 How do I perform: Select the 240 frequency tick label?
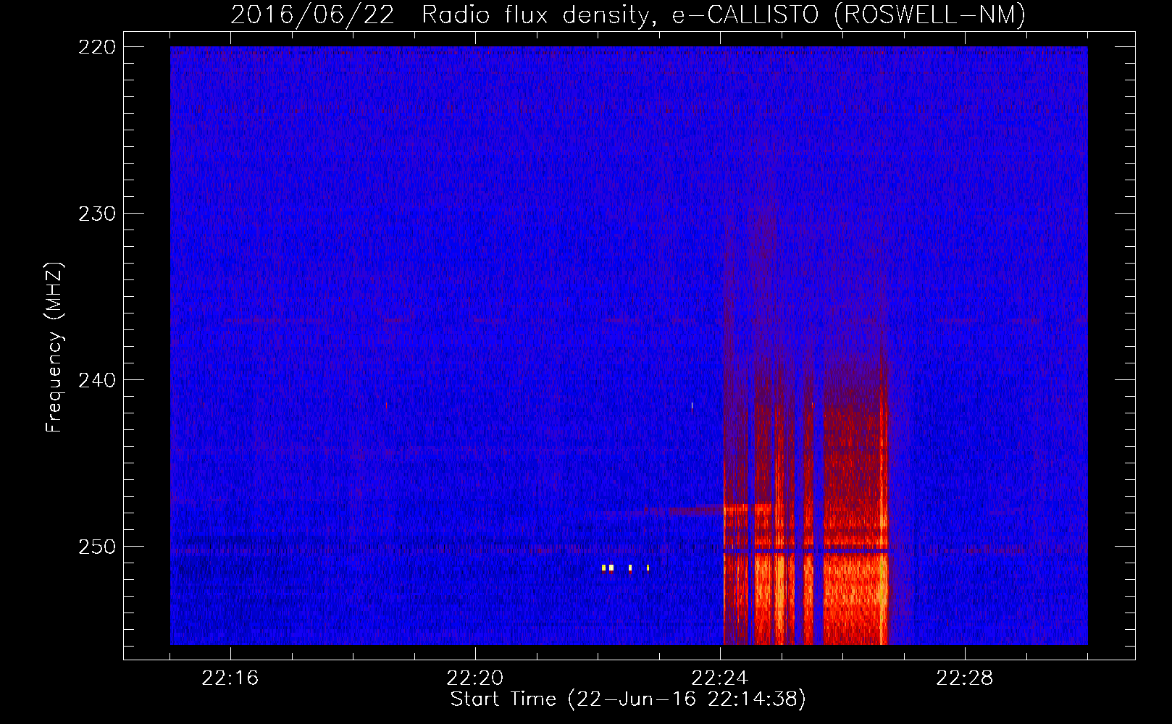97,380
